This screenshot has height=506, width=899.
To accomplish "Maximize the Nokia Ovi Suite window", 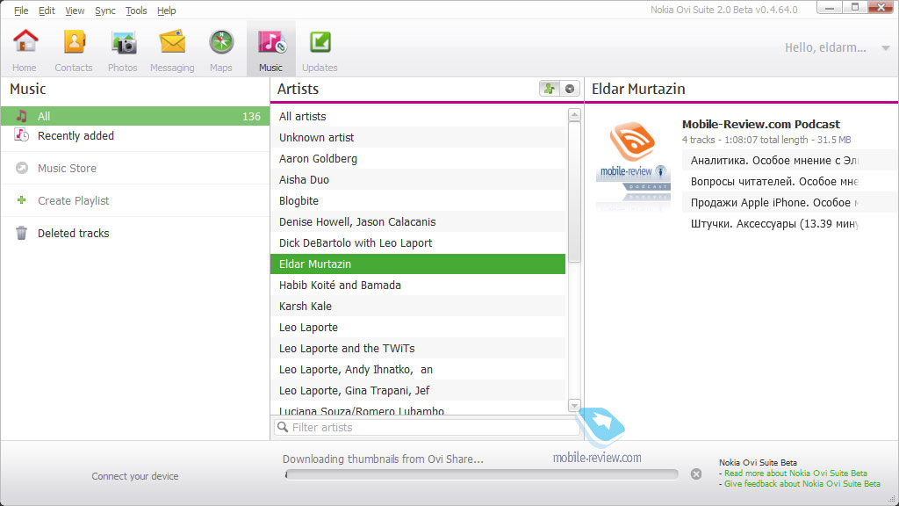I will pos(854,7).
